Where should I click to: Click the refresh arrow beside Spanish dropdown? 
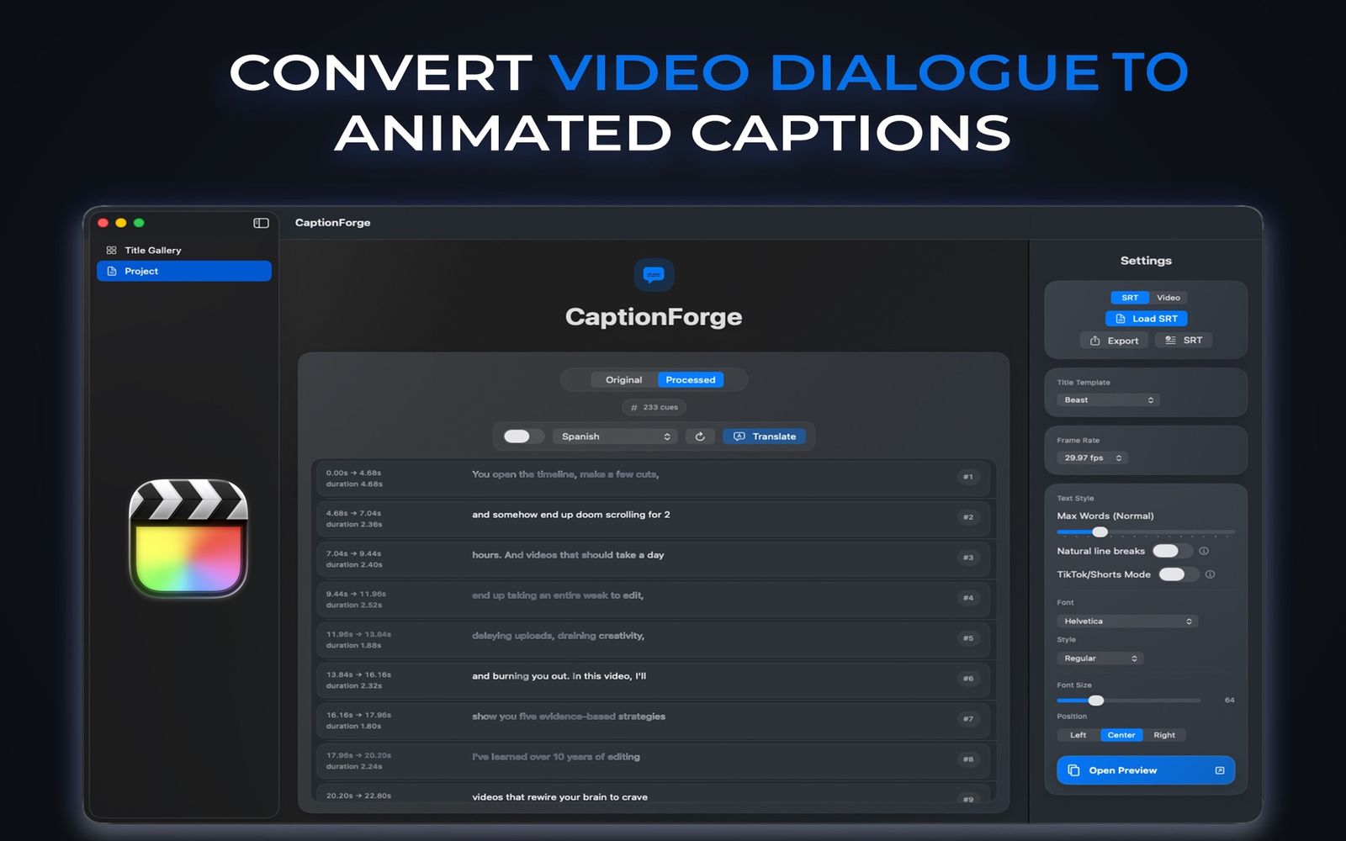700,436
